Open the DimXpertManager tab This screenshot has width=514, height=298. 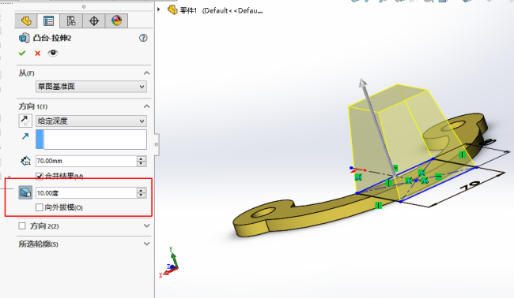94,21
